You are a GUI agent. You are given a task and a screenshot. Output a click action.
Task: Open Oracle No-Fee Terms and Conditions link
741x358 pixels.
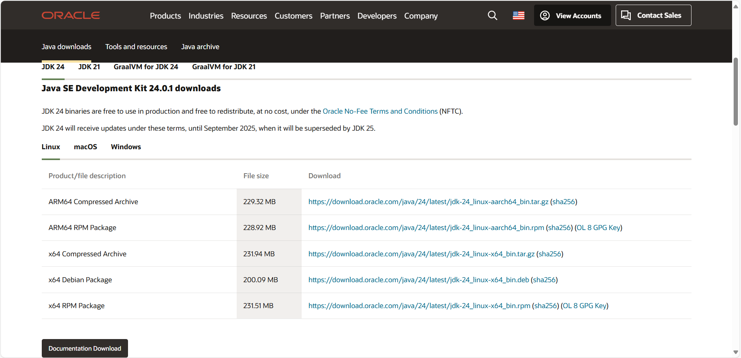(x=380, y=111)
